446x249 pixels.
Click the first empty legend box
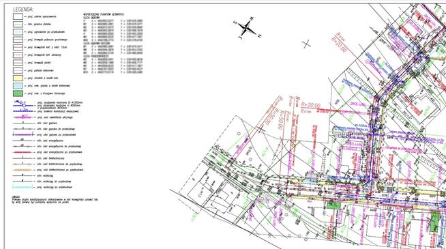click(x=18, y=16)
